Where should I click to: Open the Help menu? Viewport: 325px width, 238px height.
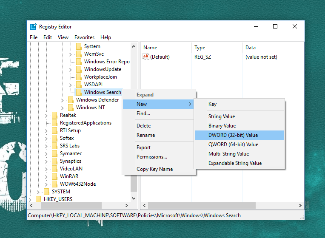[105, 37]
